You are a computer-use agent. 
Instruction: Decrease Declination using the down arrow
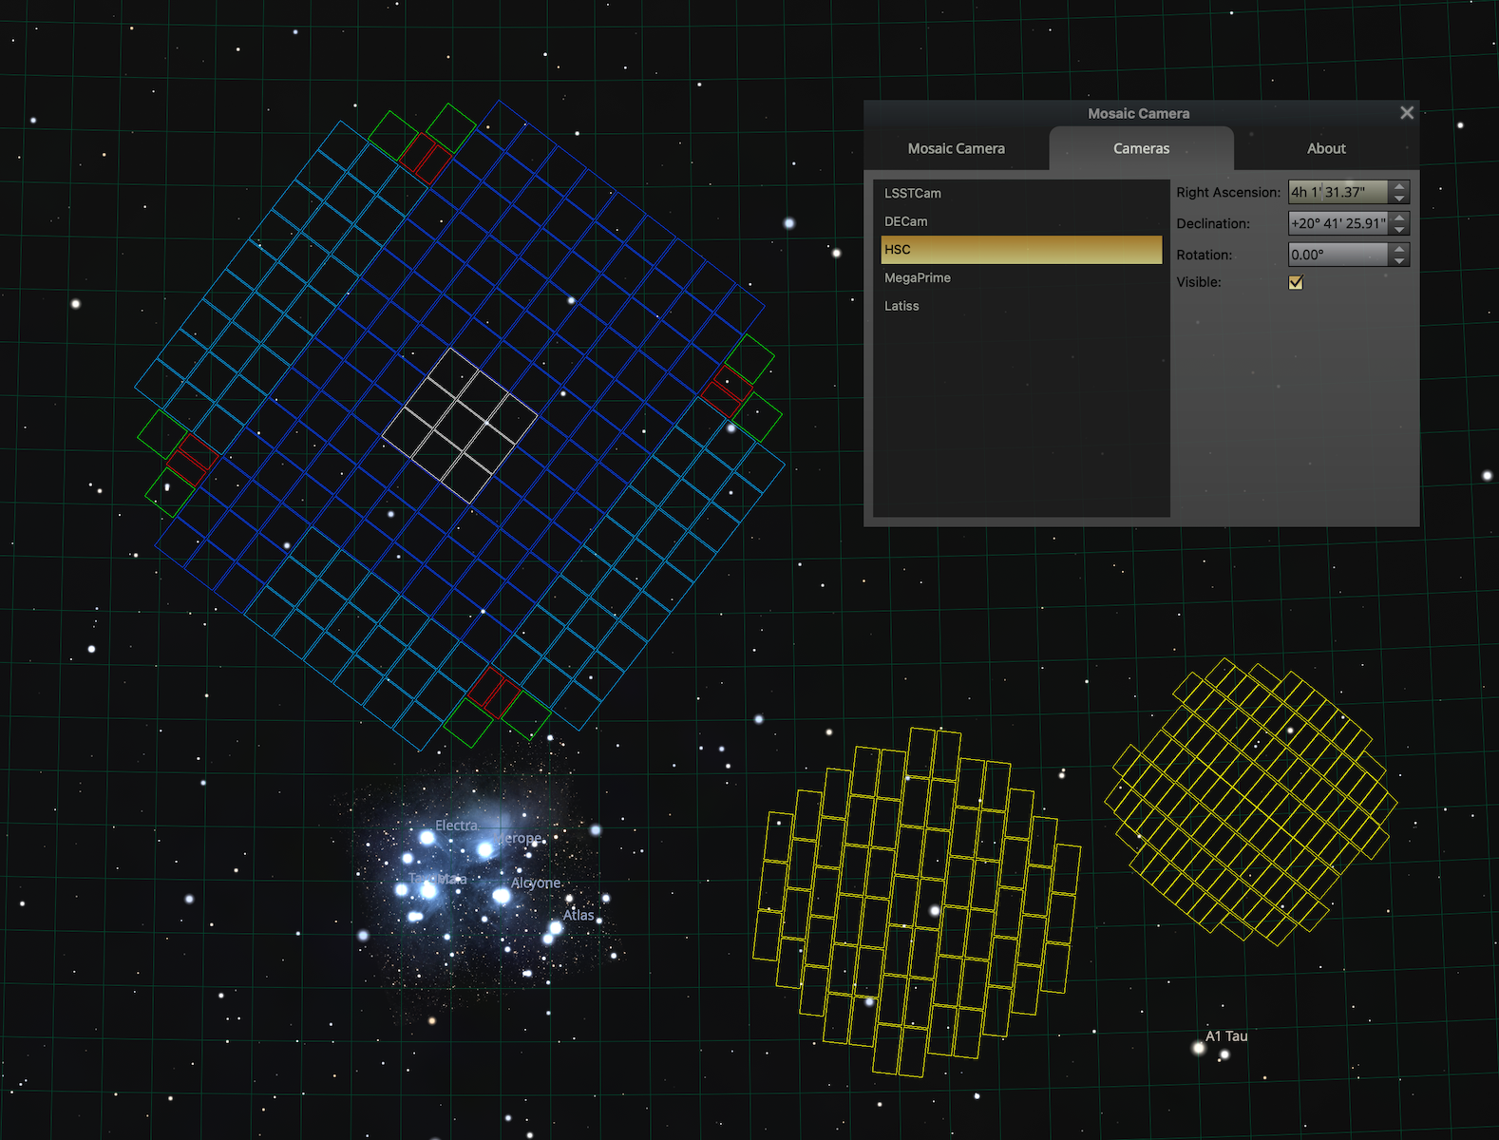tap(1398, 229)
